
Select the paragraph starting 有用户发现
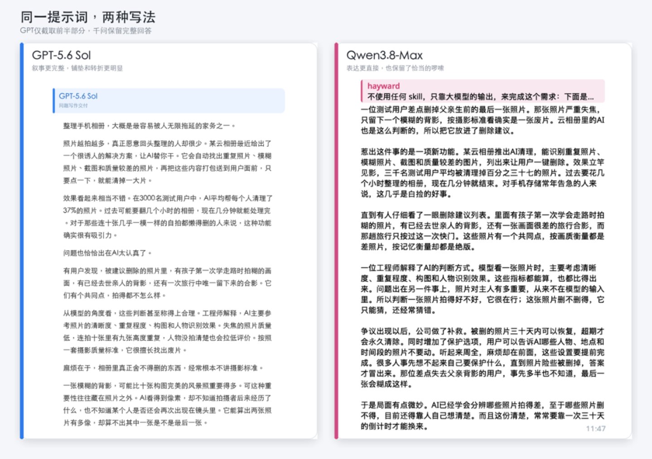(x=167, y=283)
